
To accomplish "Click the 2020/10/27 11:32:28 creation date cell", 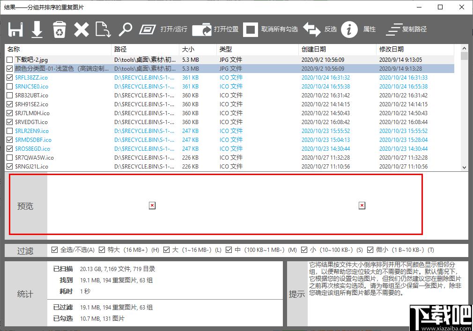I will pyautogui.click(x=326, y=157).
